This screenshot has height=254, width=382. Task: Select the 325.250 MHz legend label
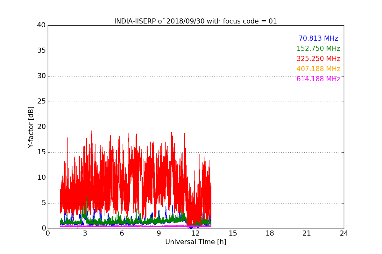[318, 59]
